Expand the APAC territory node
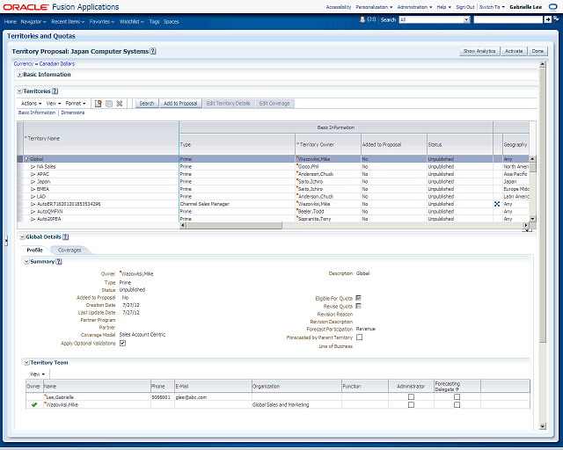 [x=33, y=174]
